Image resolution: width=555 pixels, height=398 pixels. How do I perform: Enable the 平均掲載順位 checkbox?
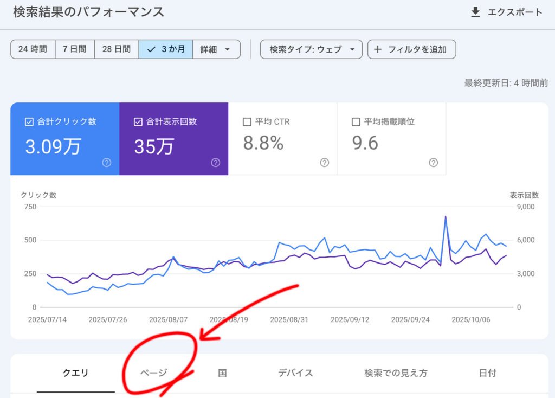click(356, 121)
